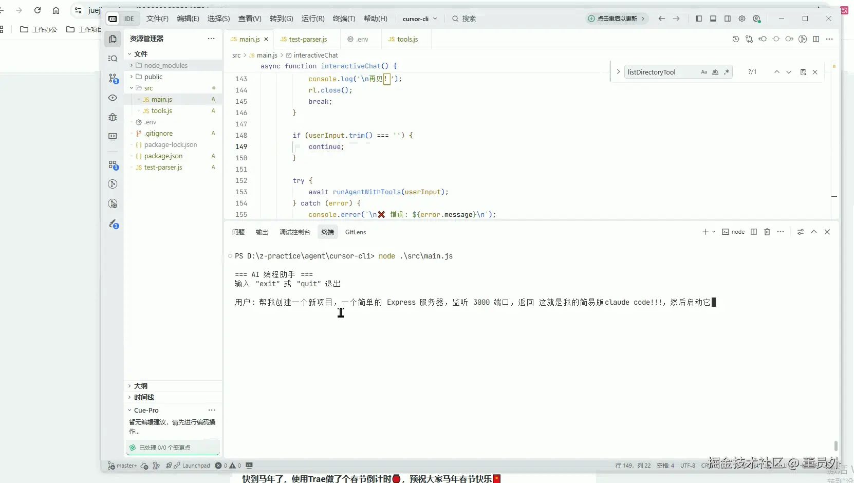
Task: Open the Source Control view in activity bar
Action: (113, 78)
